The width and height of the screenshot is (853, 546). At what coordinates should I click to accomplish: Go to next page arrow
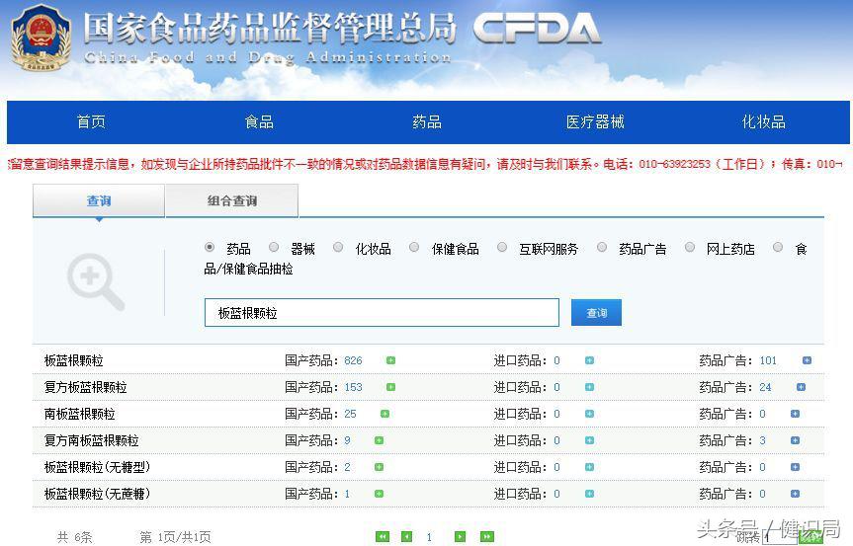(x=461, y=537)
